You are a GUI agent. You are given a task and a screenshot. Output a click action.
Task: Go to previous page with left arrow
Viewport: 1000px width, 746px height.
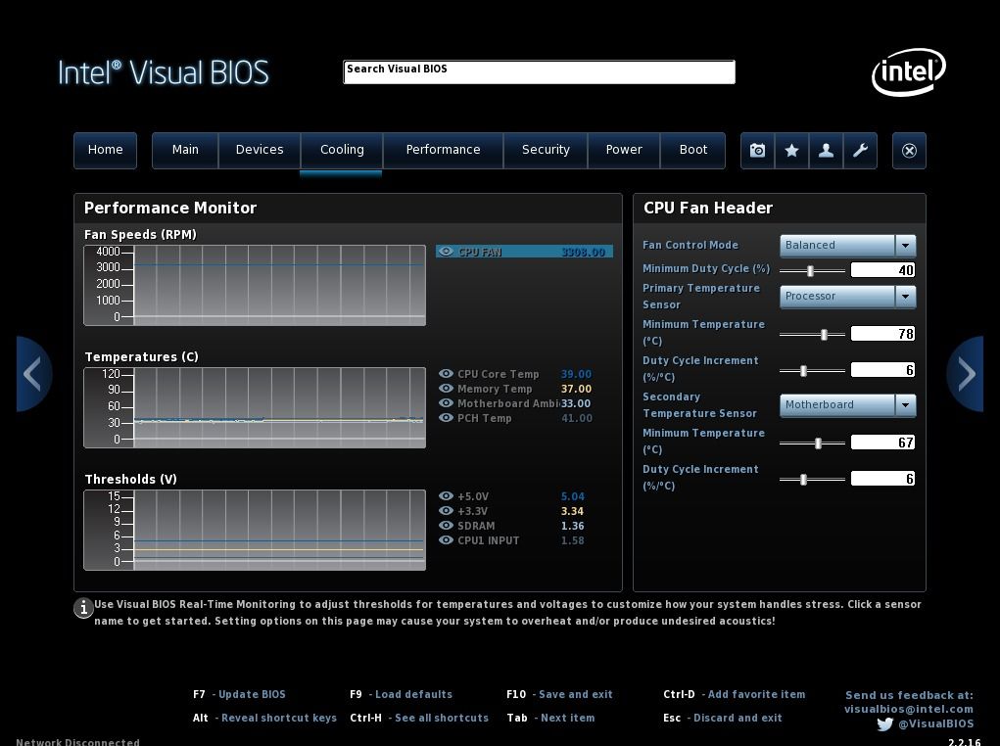33,374
